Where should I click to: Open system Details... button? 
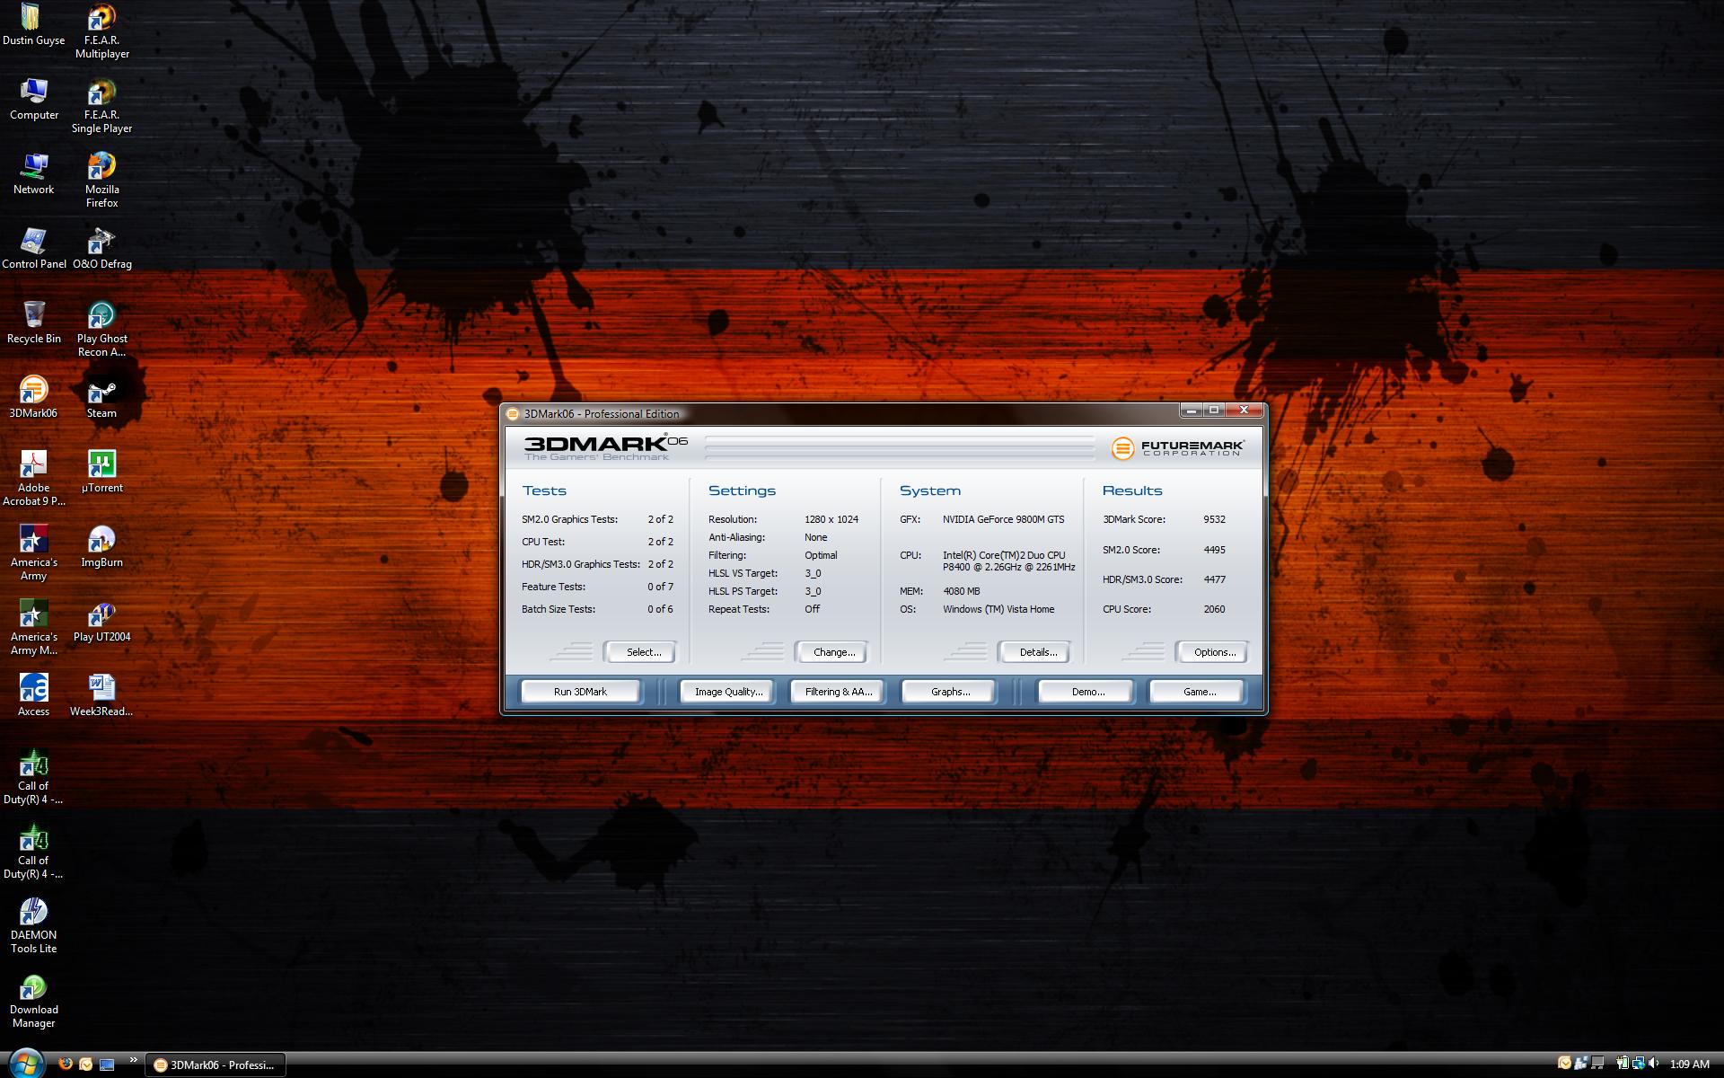click(x=1037, y=652)
